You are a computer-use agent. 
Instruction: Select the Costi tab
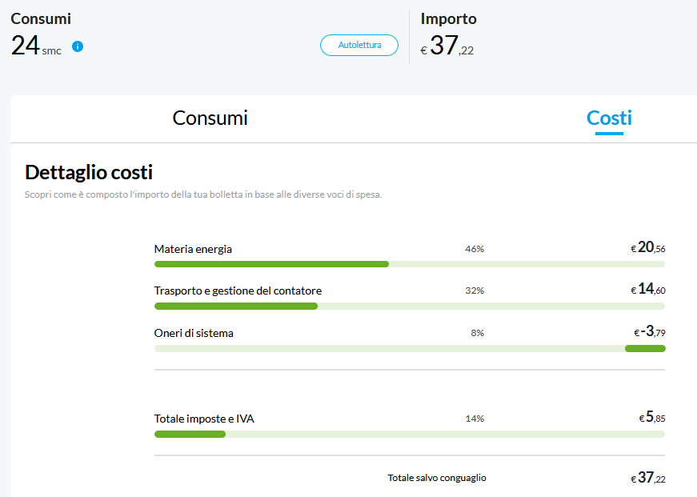click(x=609, y=118)
